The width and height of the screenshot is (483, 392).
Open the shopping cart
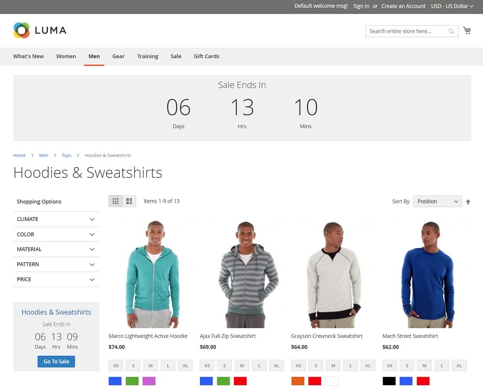click(467, 30)
